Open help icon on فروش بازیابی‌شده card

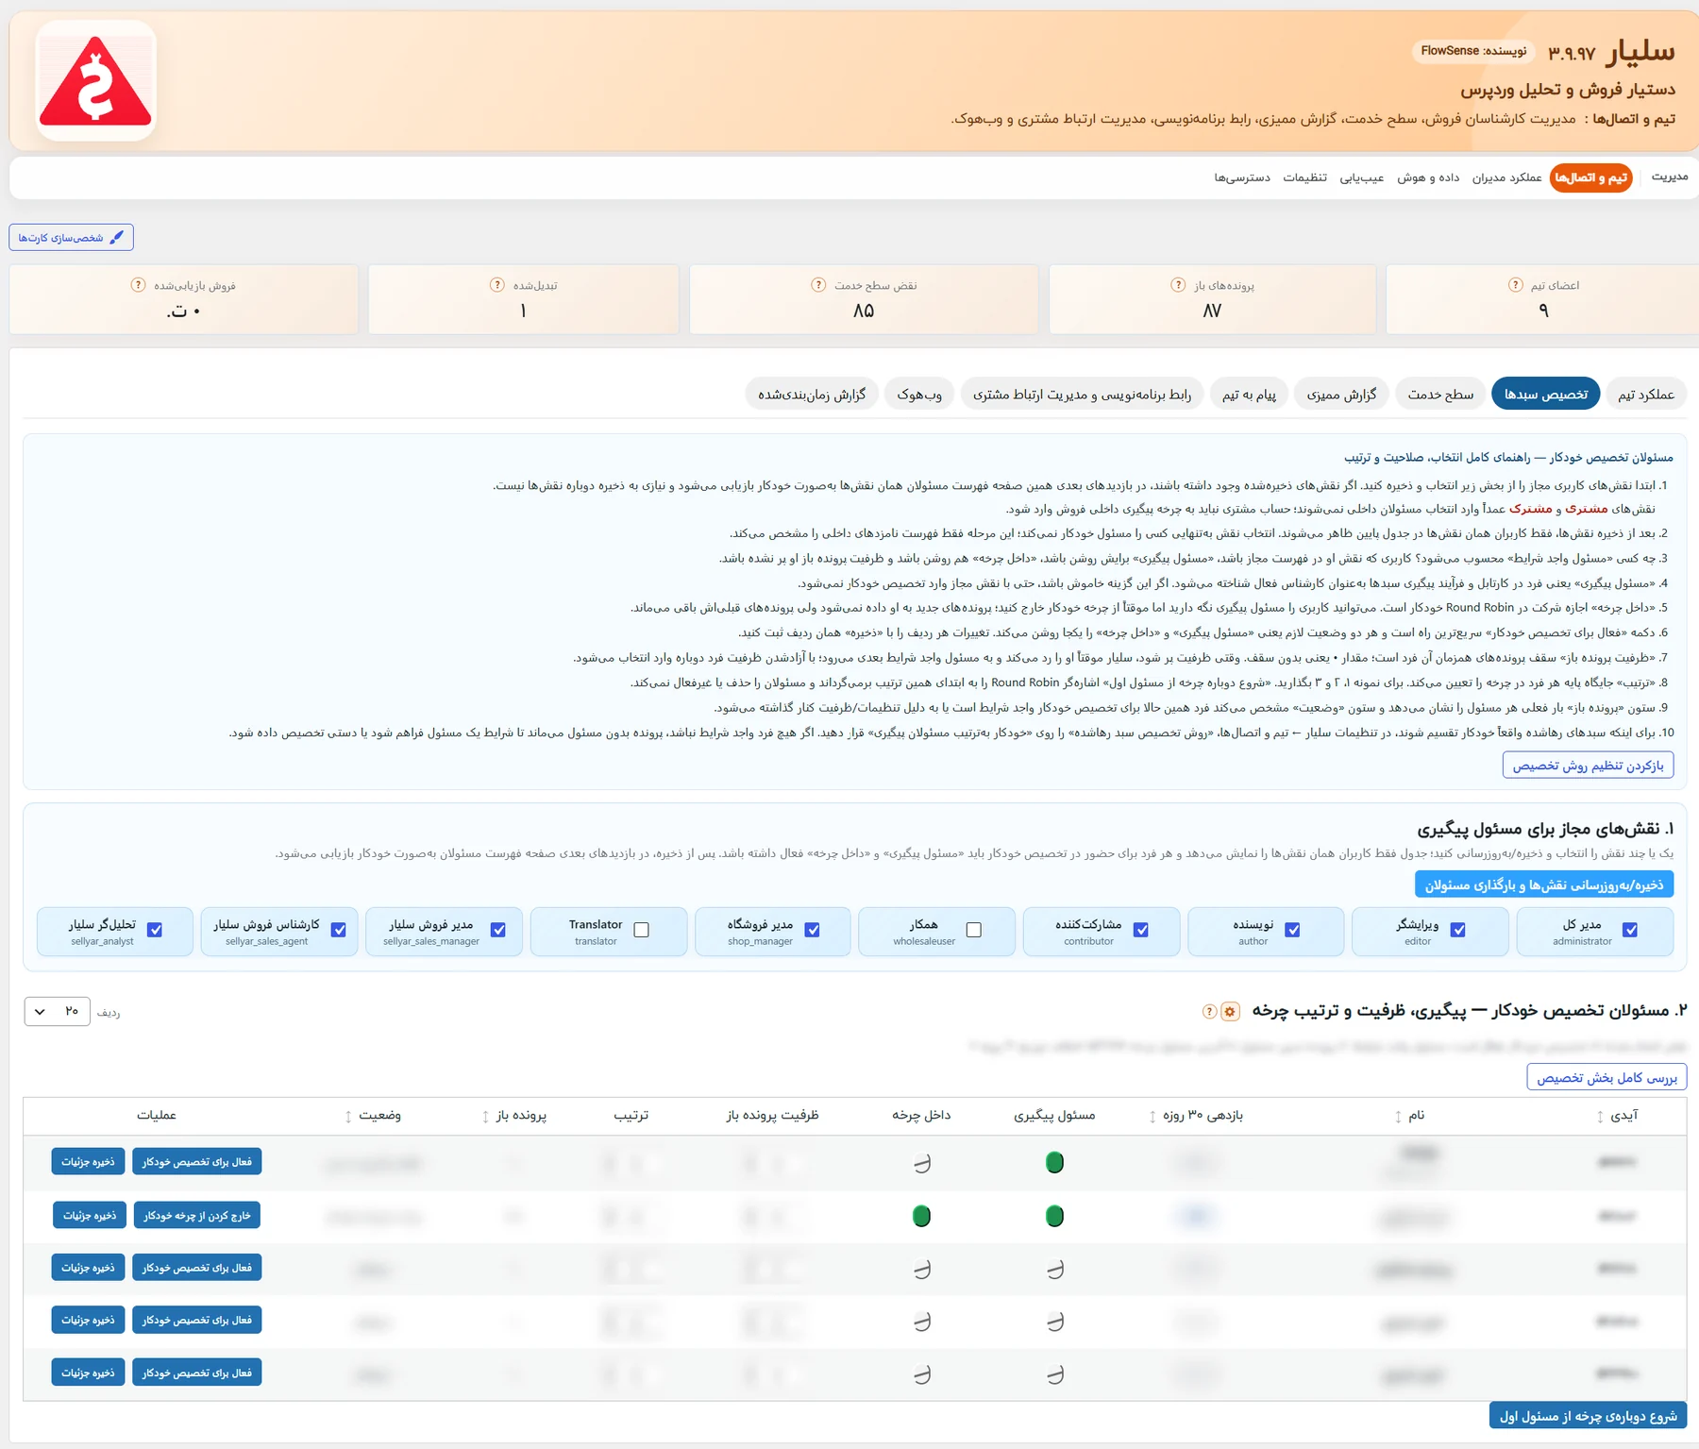138,285
